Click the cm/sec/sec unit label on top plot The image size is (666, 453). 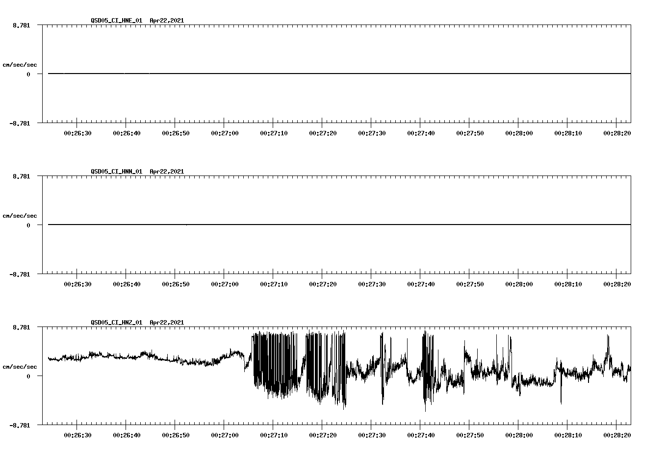(x=20, y=64)
